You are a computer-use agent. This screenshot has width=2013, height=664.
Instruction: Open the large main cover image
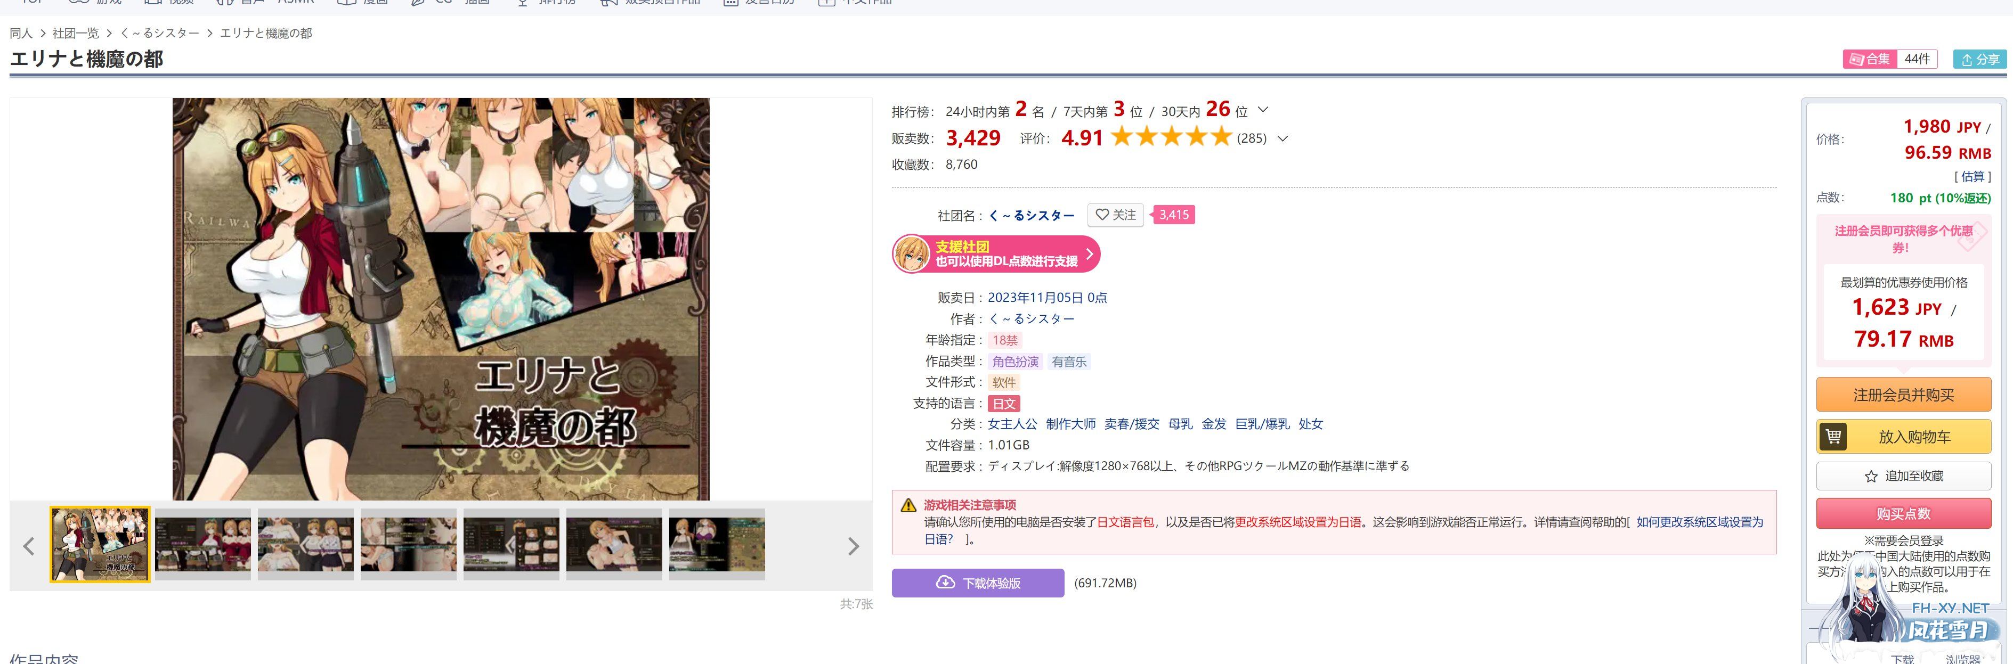(441, 299)
